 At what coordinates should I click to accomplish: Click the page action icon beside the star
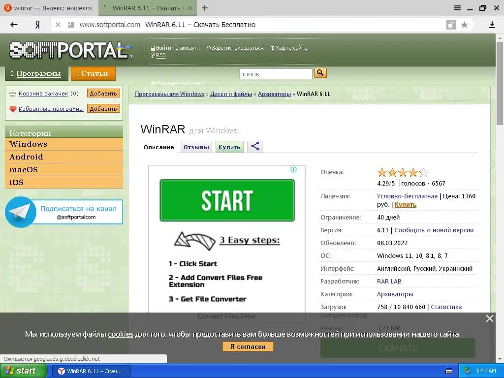(451, 25)
